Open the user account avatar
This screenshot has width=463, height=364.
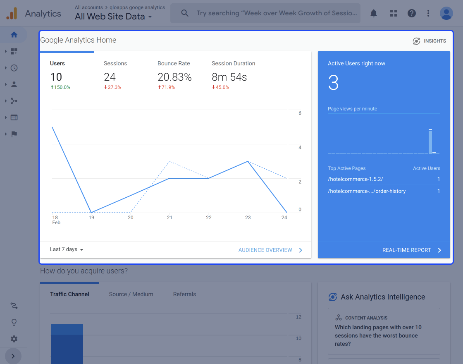click(446, 13)
